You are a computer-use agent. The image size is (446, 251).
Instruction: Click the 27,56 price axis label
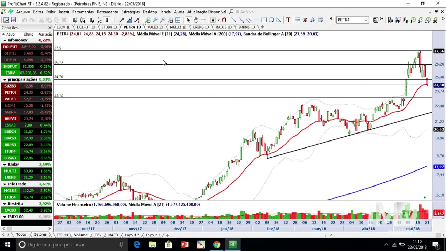click(x=439, y=51)
